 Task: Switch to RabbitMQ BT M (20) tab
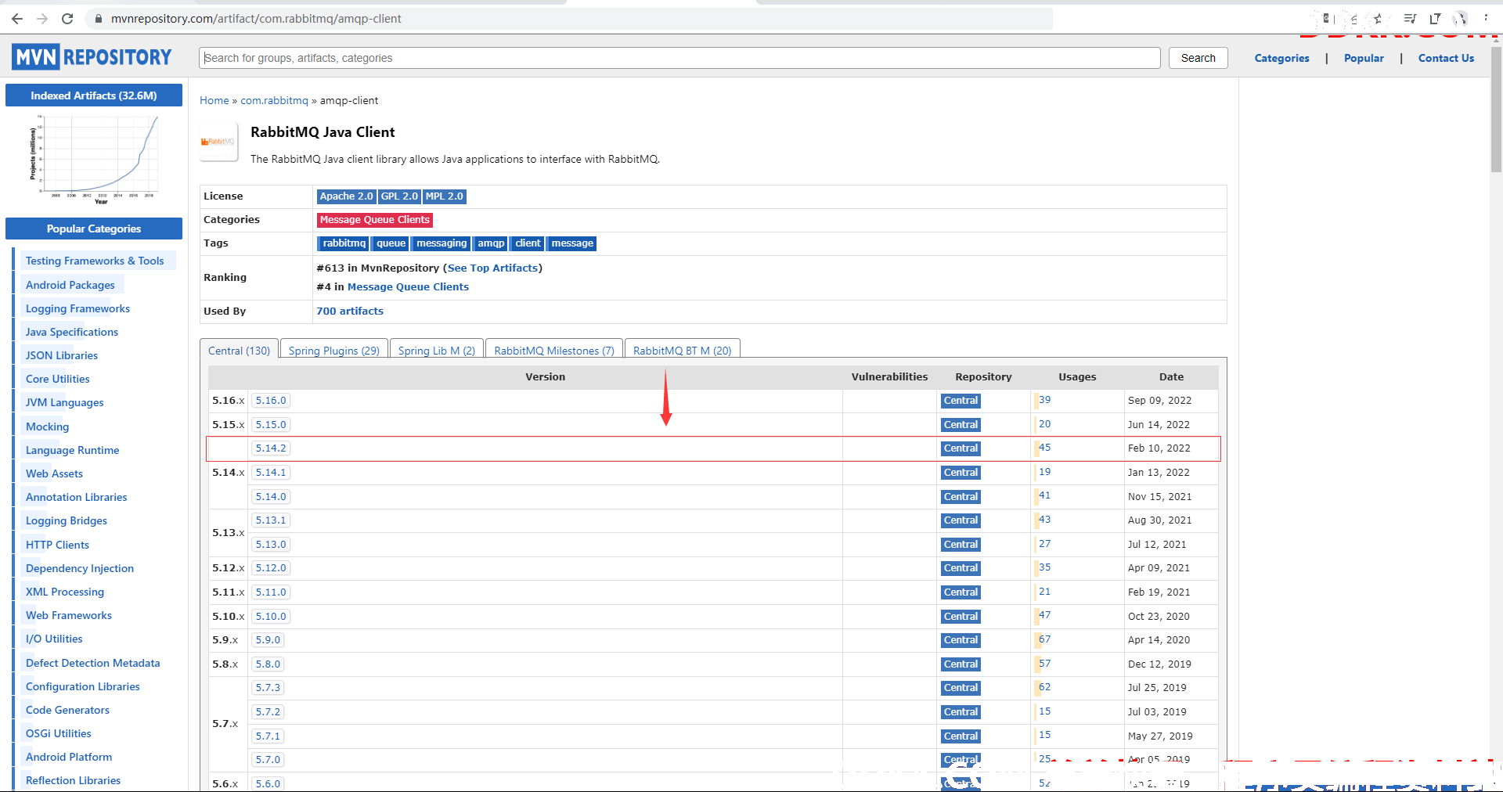coord(682,350)
